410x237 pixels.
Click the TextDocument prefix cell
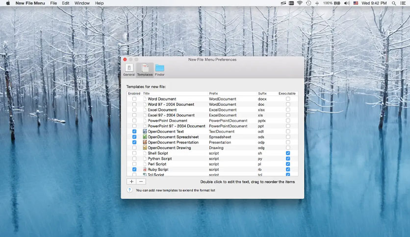pyautogui.click(x=222, y=132)
